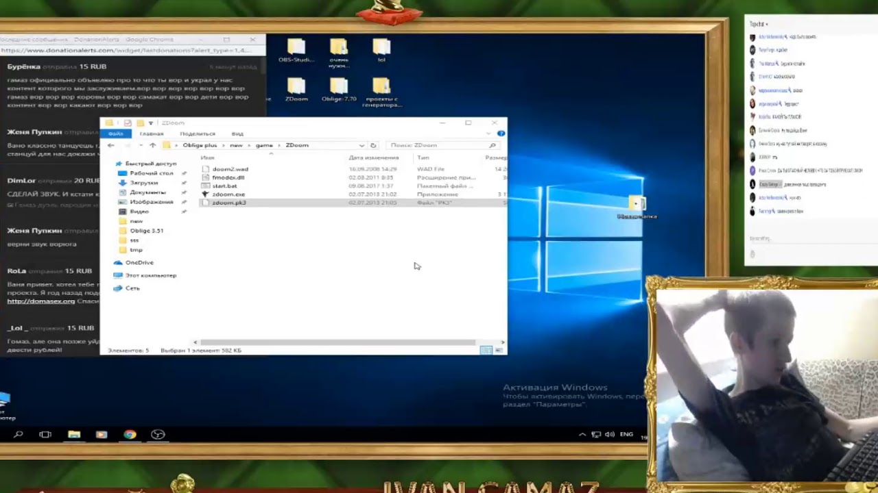The width and height of the screenshot is (878, 493).
Task: Select the zdoom.pk3 file
Action: pos(228,203)
